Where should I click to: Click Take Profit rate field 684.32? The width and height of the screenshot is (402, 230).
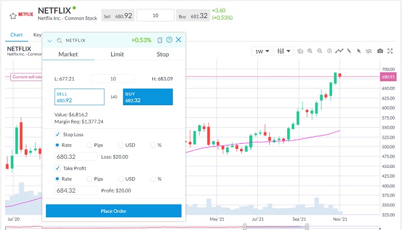pos(76,190)
